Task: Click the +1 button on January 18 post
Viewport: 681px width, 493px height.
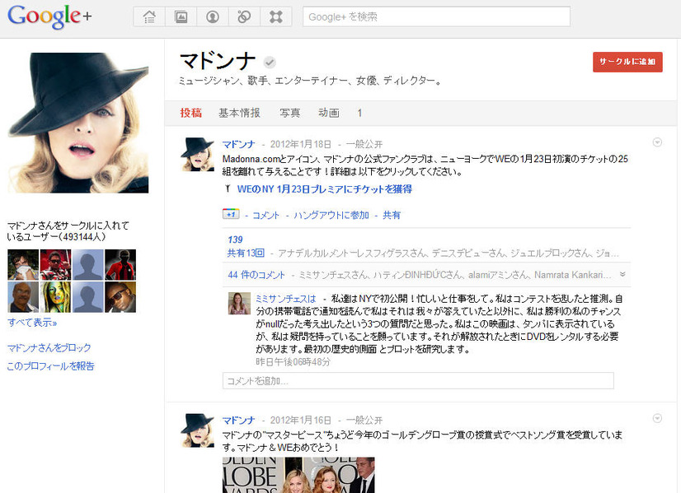Action: click(231, 214)
